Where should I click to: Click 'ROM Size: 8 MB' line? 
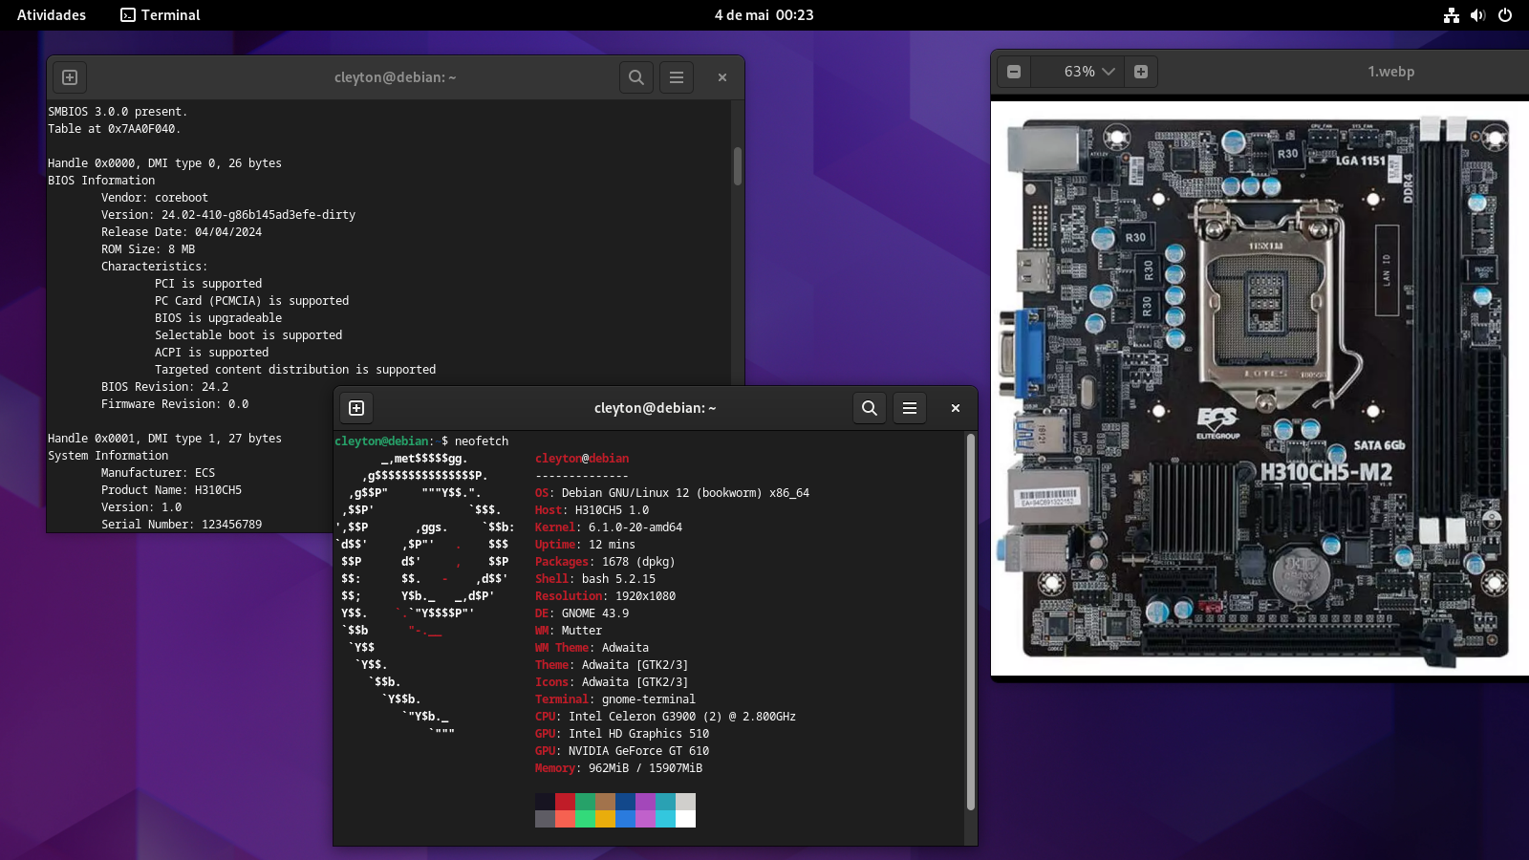coord(148,249)
